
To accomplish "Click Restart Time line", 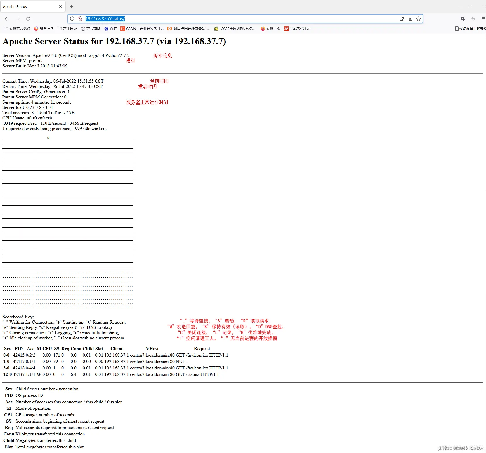I will click(x=52, y=86).
